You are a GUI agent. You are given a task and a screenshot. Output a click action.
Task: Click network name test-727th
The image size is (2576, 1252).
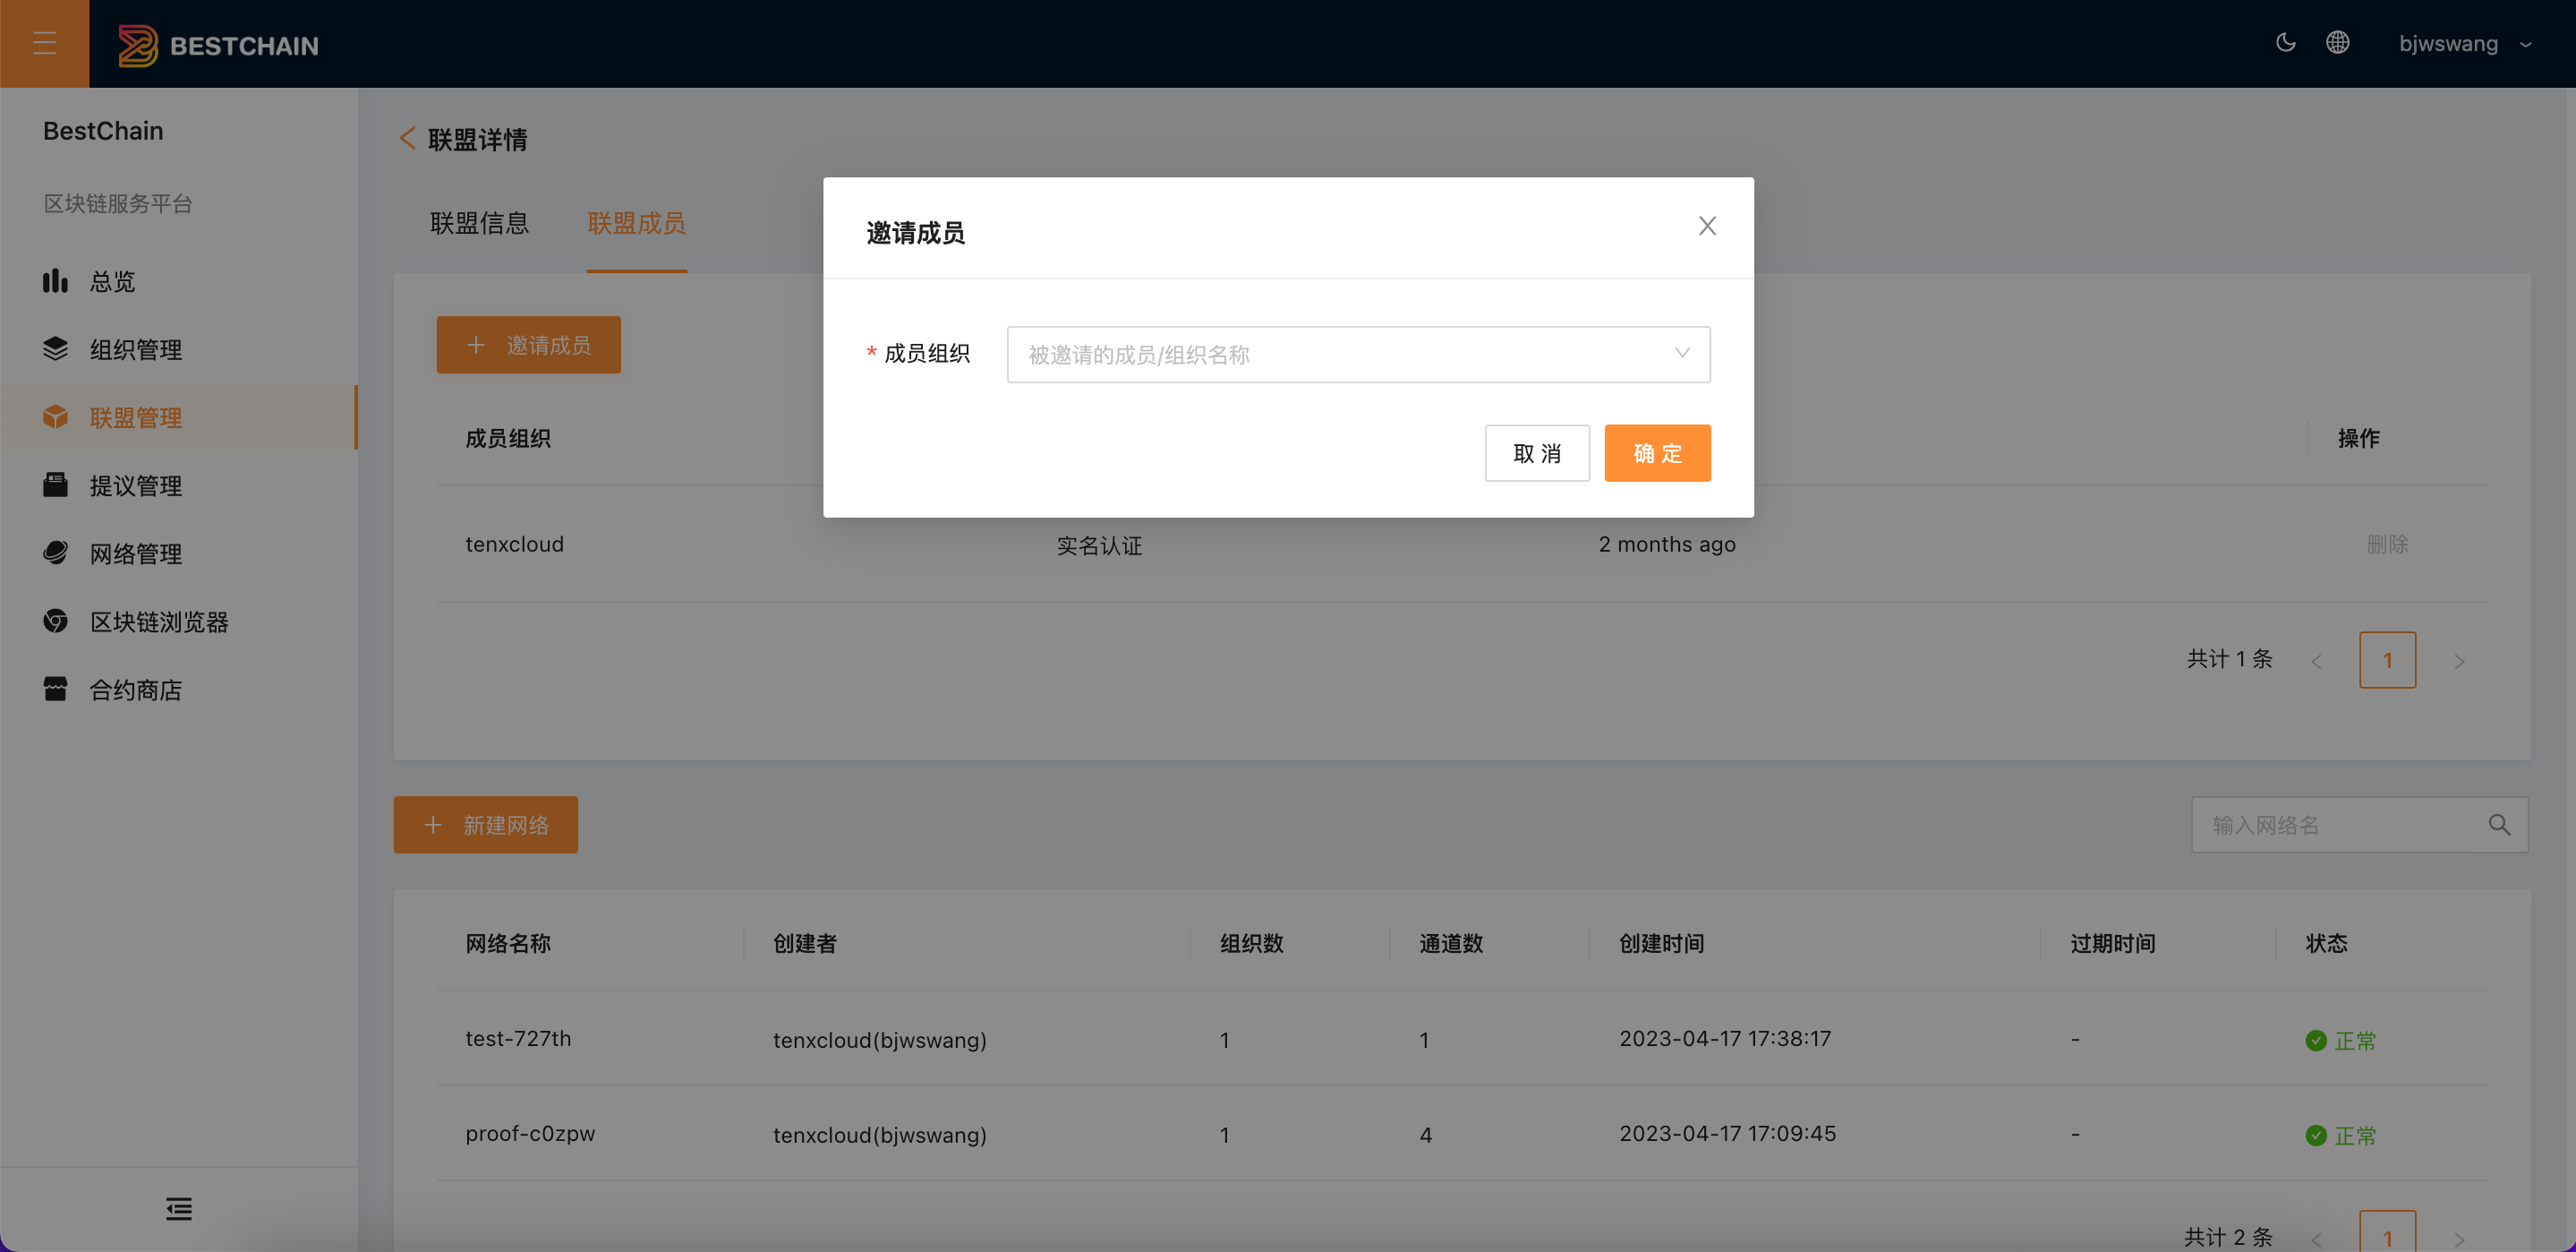518,1038
